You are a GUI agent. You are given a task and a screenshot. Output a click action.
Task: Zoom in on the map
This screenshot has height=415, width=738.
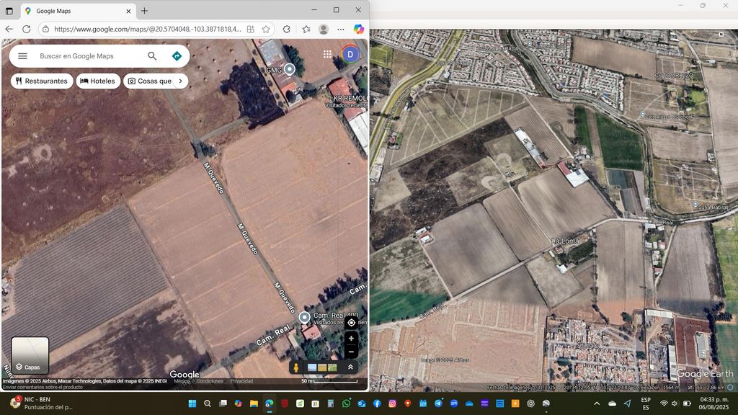351,339
